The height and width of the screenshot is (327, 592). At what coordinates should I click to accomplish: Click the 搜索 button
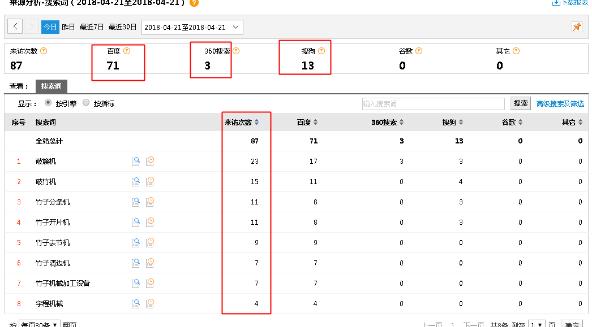click(x=521, y=103)
